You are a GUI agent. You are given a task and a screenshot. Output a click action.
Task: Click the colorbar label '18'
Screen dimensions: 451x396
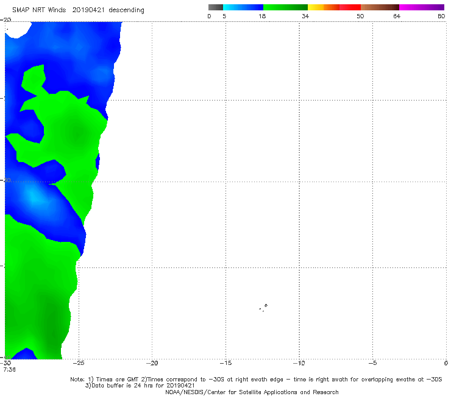click(x=262, y=16)
